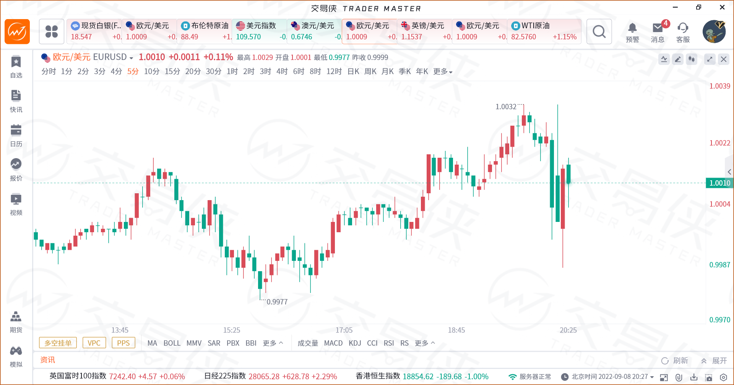Click the screenshot camera icon

coord(709,377)
